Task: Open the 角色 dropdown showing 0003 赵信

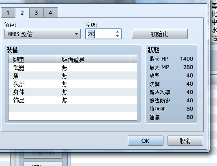Action: coord(43,34)
